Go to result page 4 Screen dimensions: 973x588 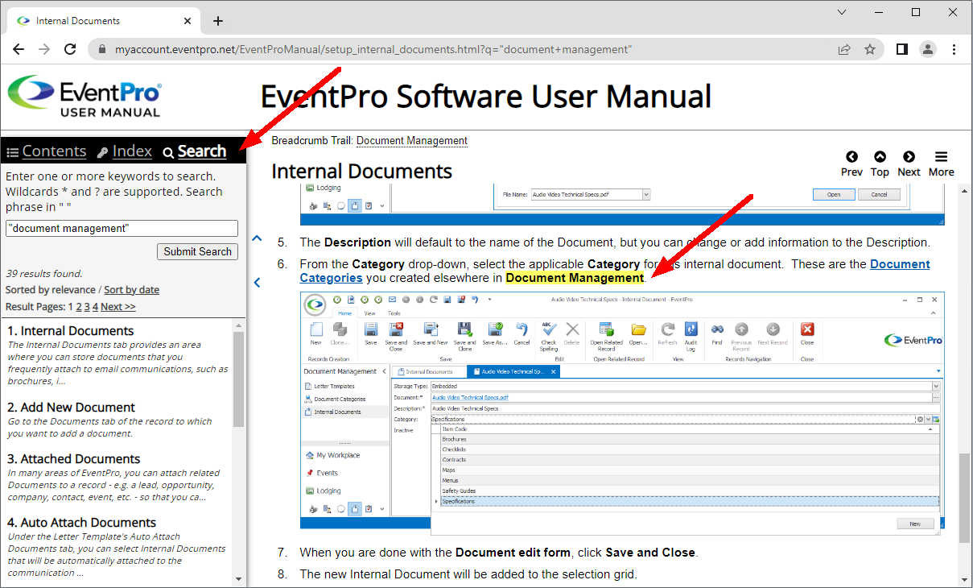(x=95, y=307)
